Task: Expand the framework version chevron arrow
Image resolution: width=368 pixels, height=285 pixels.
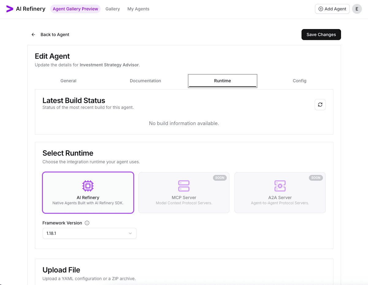Action: point(130,233)
